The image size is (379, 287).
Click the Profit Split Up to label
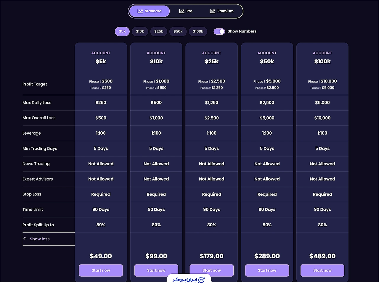[38, 225]
